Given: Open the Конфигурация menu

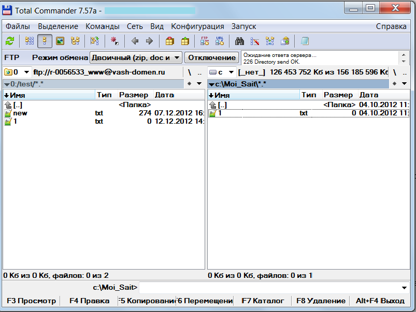Looking at the screenshot, I should pos(197,26).
